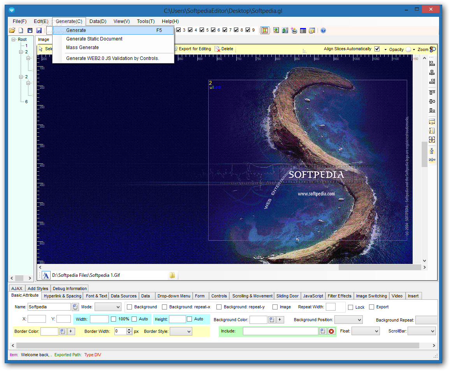Align slices to vertical middles
The width and height of the screenshot is (450, 371).
(432, 101)
